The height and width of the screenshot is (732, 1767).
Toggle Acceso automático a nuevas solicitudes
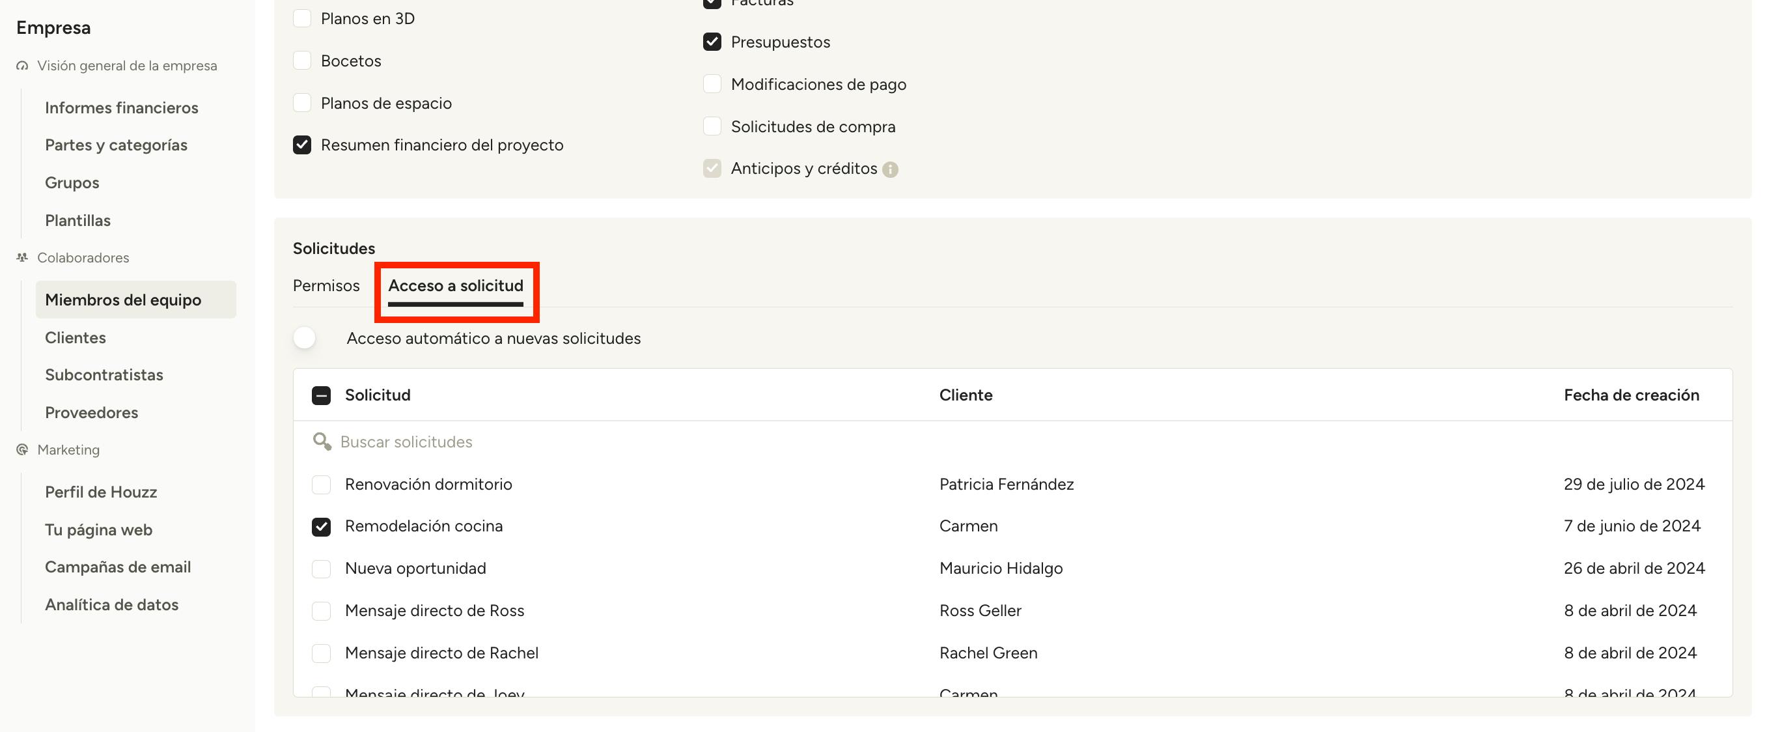pos(305,338)
